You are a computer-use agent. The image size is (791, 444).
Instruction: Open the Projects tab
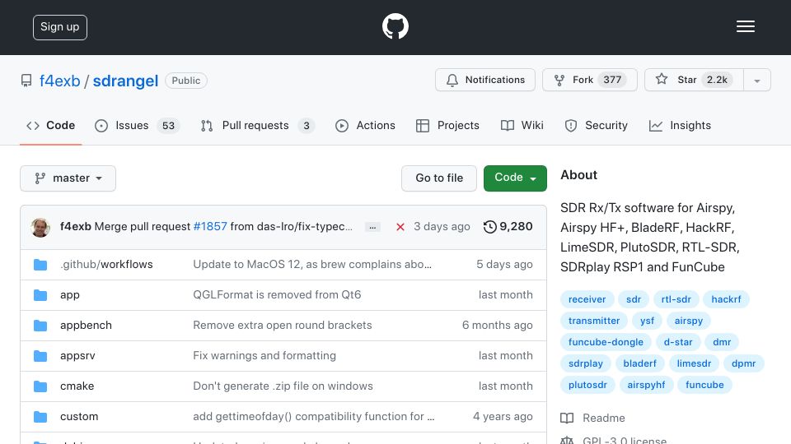tap(447, 125)
